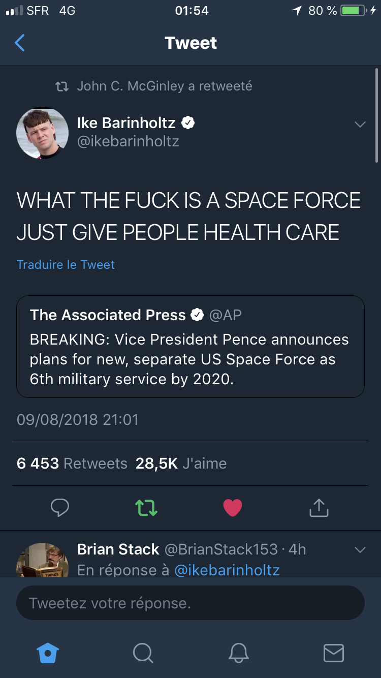Toggle the green retweet button
Image resolution: width=381 pixels, height=678 pixels.
(146, 507)
